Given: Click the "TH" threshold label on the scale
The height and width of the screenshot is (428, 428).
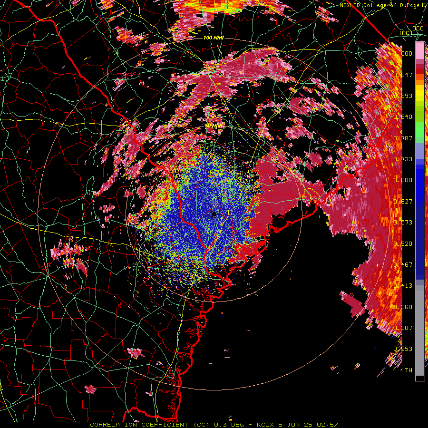Looking at the screenshot, I should (x=409, y=370).
